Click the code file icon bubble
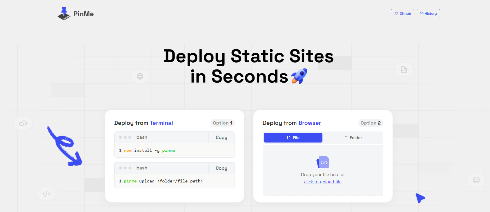This screenshot has width=490, height=212. click(x=404, y=70)
